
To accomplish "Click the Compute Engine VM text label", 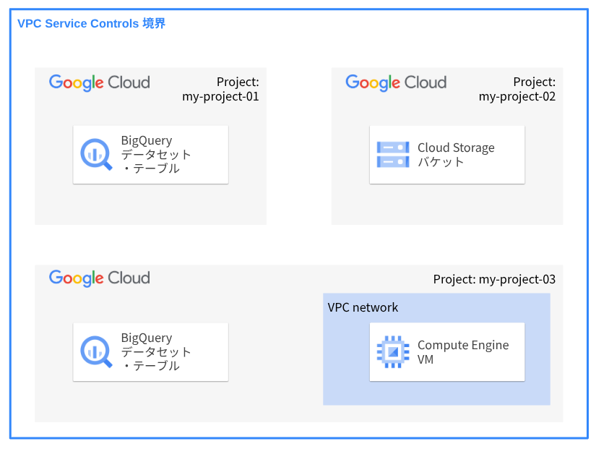I will [x=462, y=351].
